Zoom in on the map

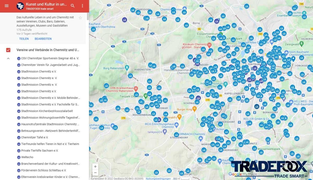(95, 167)
